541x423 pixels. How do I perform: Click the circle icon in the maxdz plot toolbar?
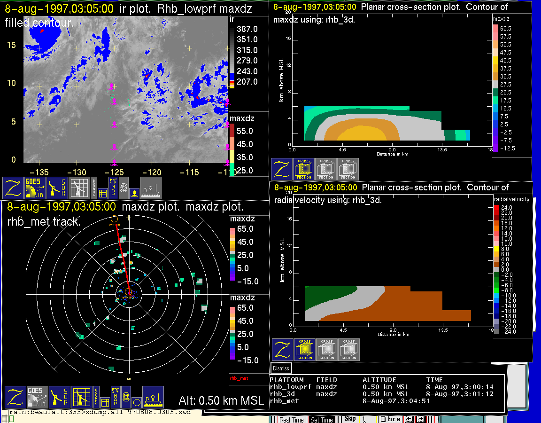click(136, 402)
